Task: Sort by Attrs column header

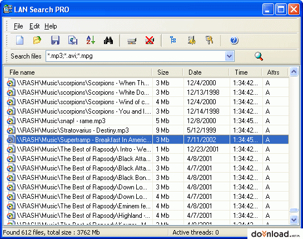Action: point(275,72)
